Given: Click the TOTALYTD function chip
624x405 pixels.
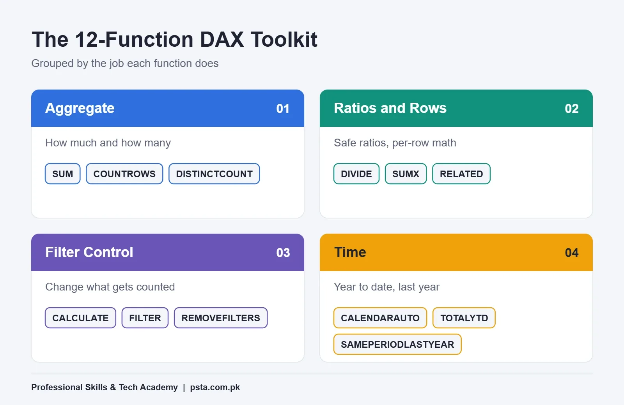Looking at the screenshot, I should click(464, 318).
